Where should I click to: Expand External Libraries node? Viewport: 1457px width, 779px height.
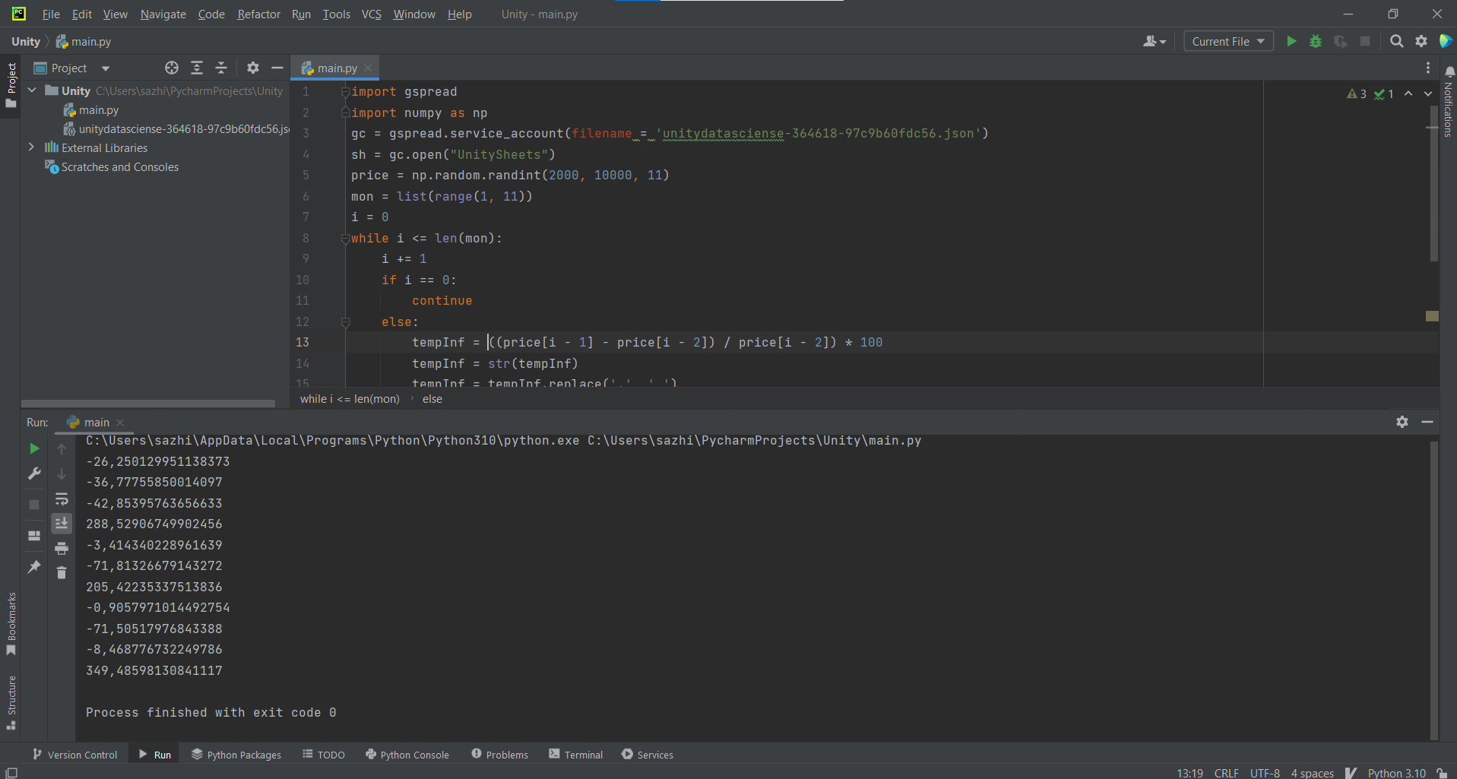coord(32,147)
